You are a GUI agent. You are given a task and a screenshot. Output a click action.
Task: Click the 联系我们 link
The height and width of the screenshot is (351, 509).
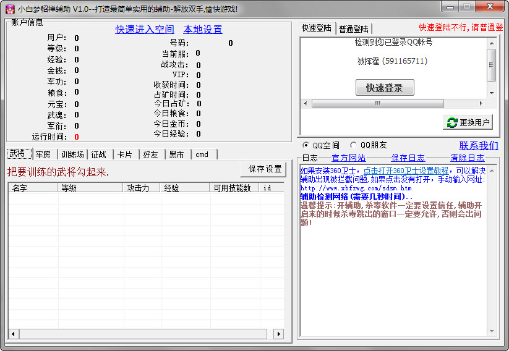tap(478, 145)
